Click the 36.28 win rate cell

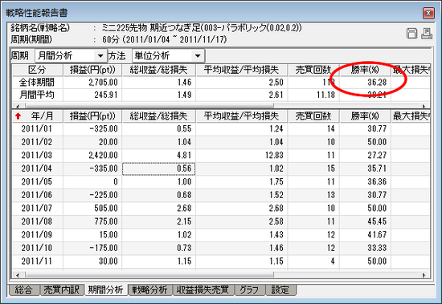[365, 83]
